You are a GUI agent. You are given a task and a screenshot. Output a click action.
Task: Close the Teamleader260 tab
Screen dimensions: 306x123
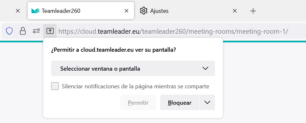(126, 11)
